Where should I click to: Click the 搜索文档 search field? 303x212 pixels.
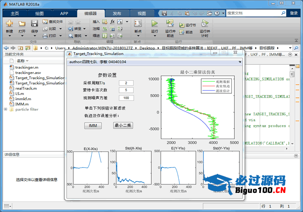[x=254, y=13]
